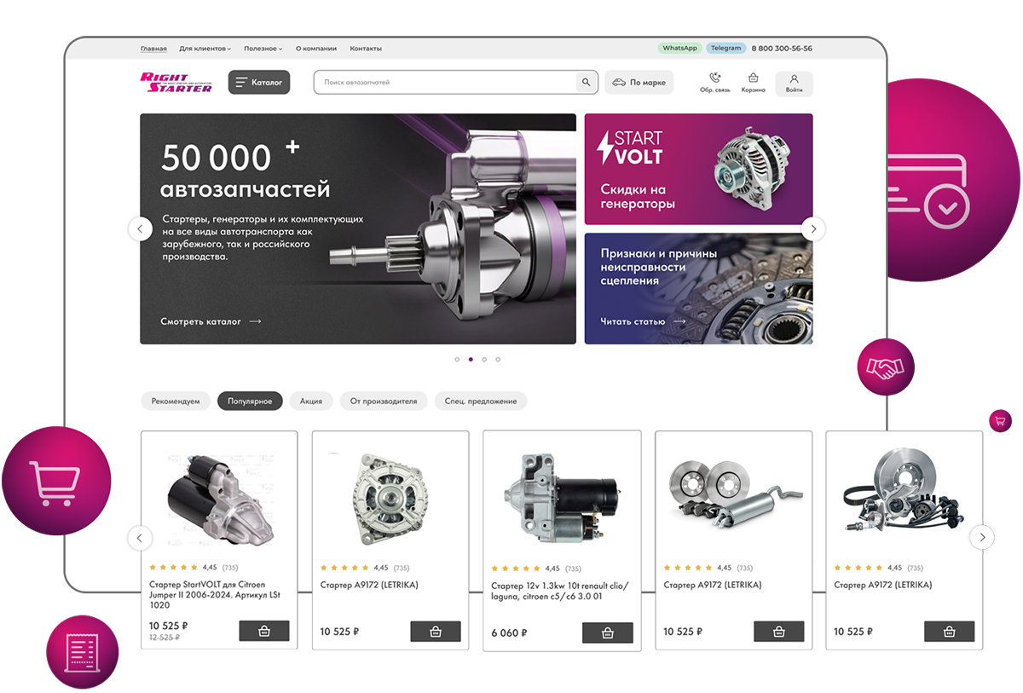Click the Войти user profile icon
The image size is (1023, 693).
click(x=794, y=78)
